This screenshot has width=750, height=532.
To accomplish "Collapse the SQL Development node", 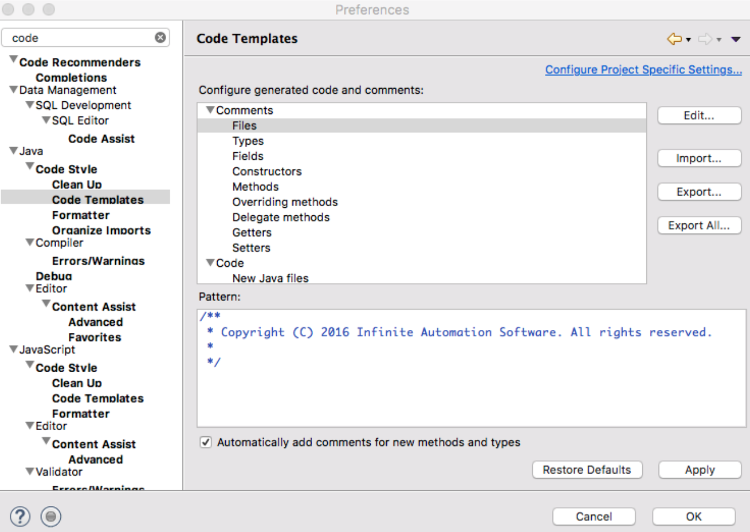I will pos(30,106).
